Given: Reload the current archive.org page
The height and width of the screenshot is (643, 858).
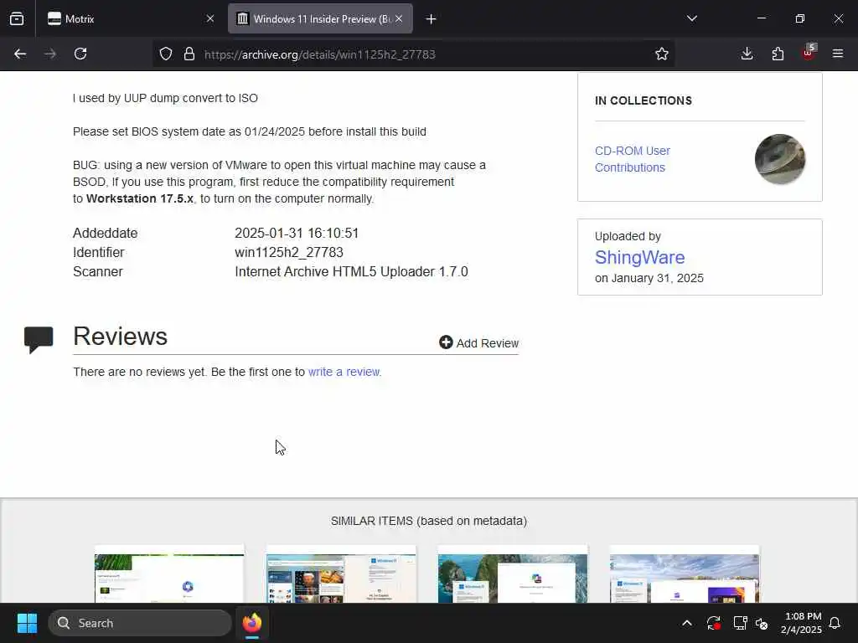Looking at the screenshot, I should (80, 54).
